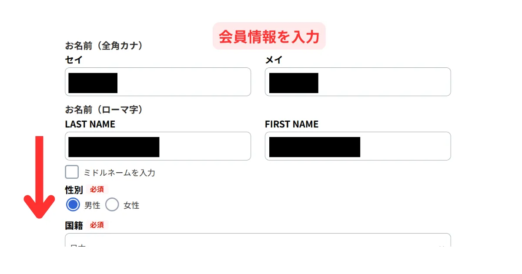Click the ミドルネームを入力 label text
Image resolution: width=522 pixels, height=274 pixels.
pyautogui.click(x=119, y=173)
